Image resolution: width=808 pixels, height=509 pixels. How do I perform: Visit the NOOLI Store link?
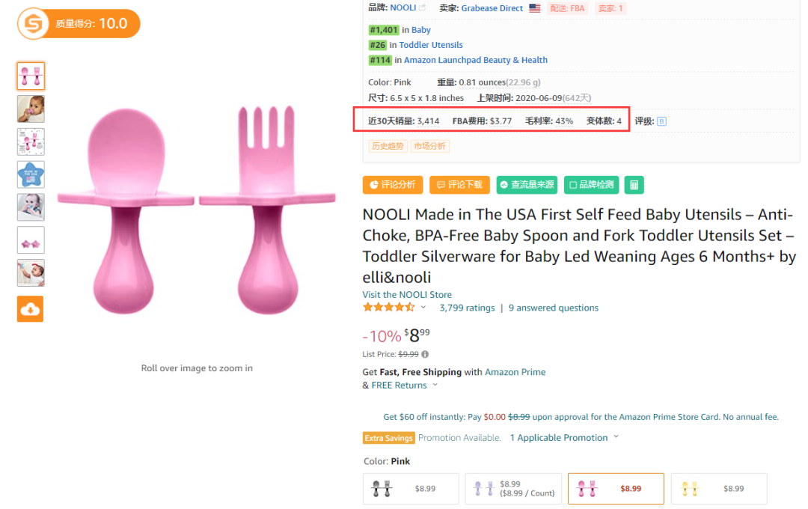point(407,294)
